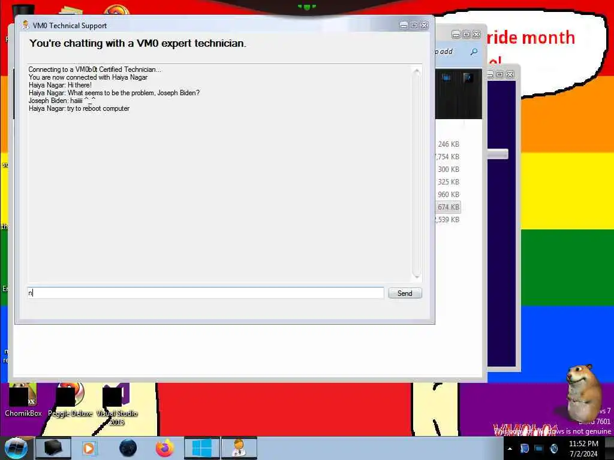This screenshot has width=614, height=460.
Task: Open the ChomikBox desktop shortcut
Action: click(23, 400)
